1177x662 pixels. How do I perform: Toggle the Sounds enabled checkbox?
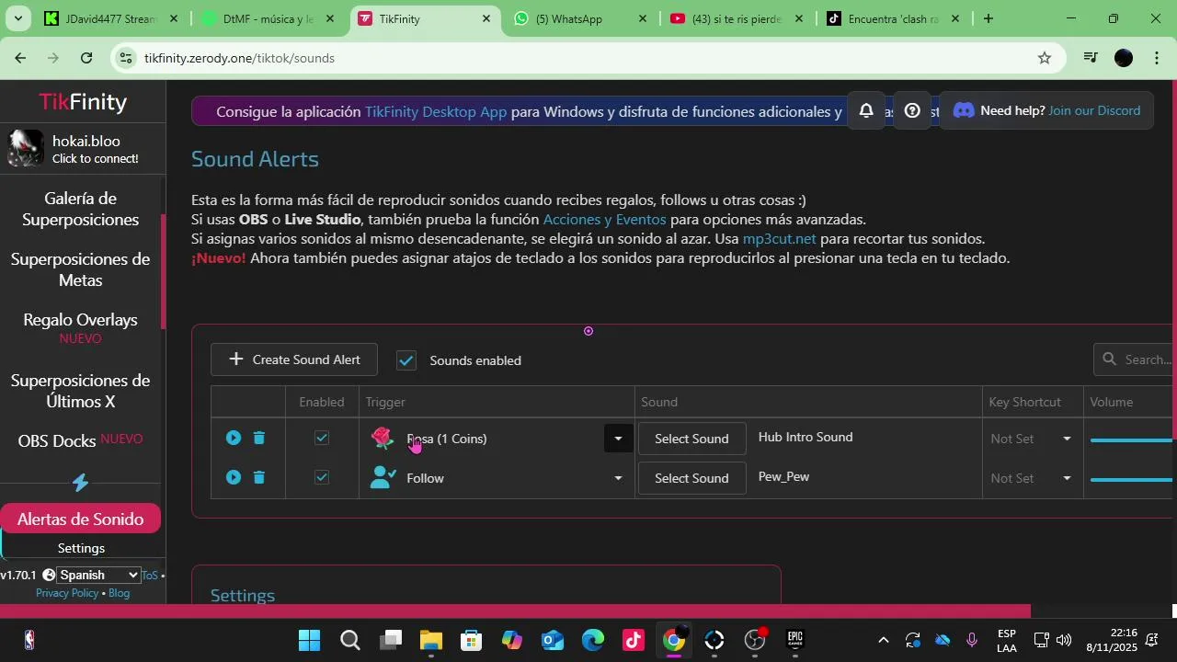point(406,360)
